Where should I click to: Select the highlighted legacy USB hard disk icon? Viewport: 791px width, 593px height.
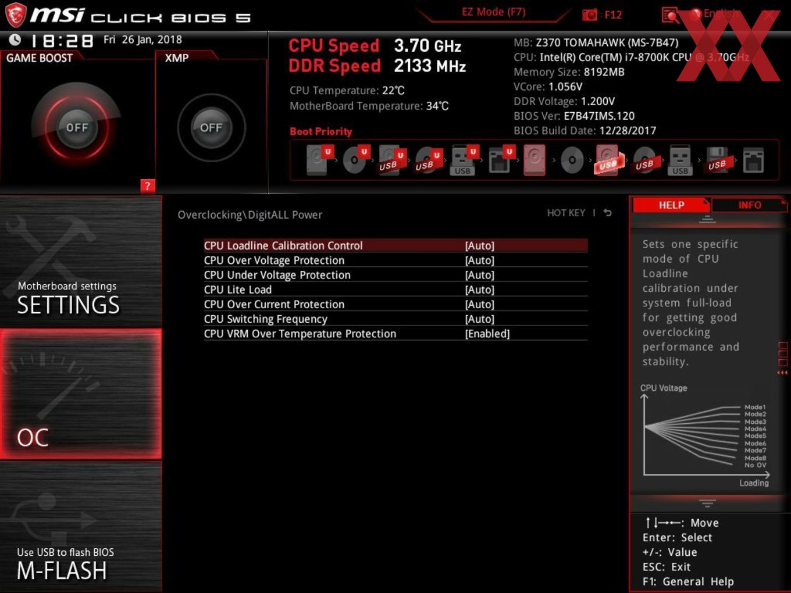click(608, 159)
